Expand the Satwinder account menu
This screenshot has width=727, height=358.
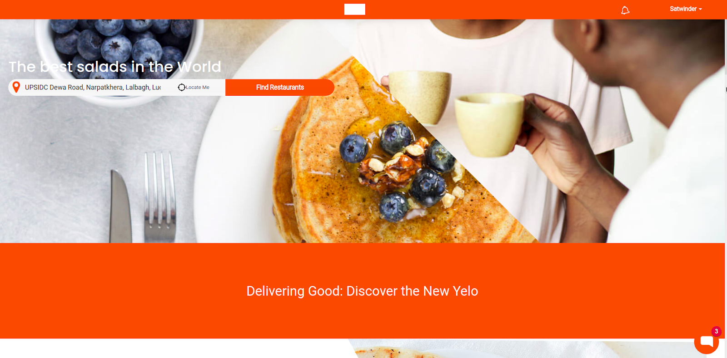(x=686, y=9)
